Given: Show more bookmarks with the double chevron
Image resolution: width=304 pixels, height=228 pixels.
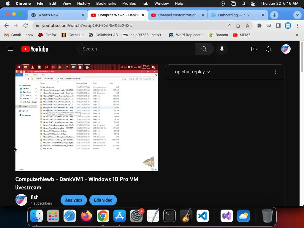Looking at the screenshot, I should tap(297, 35).
